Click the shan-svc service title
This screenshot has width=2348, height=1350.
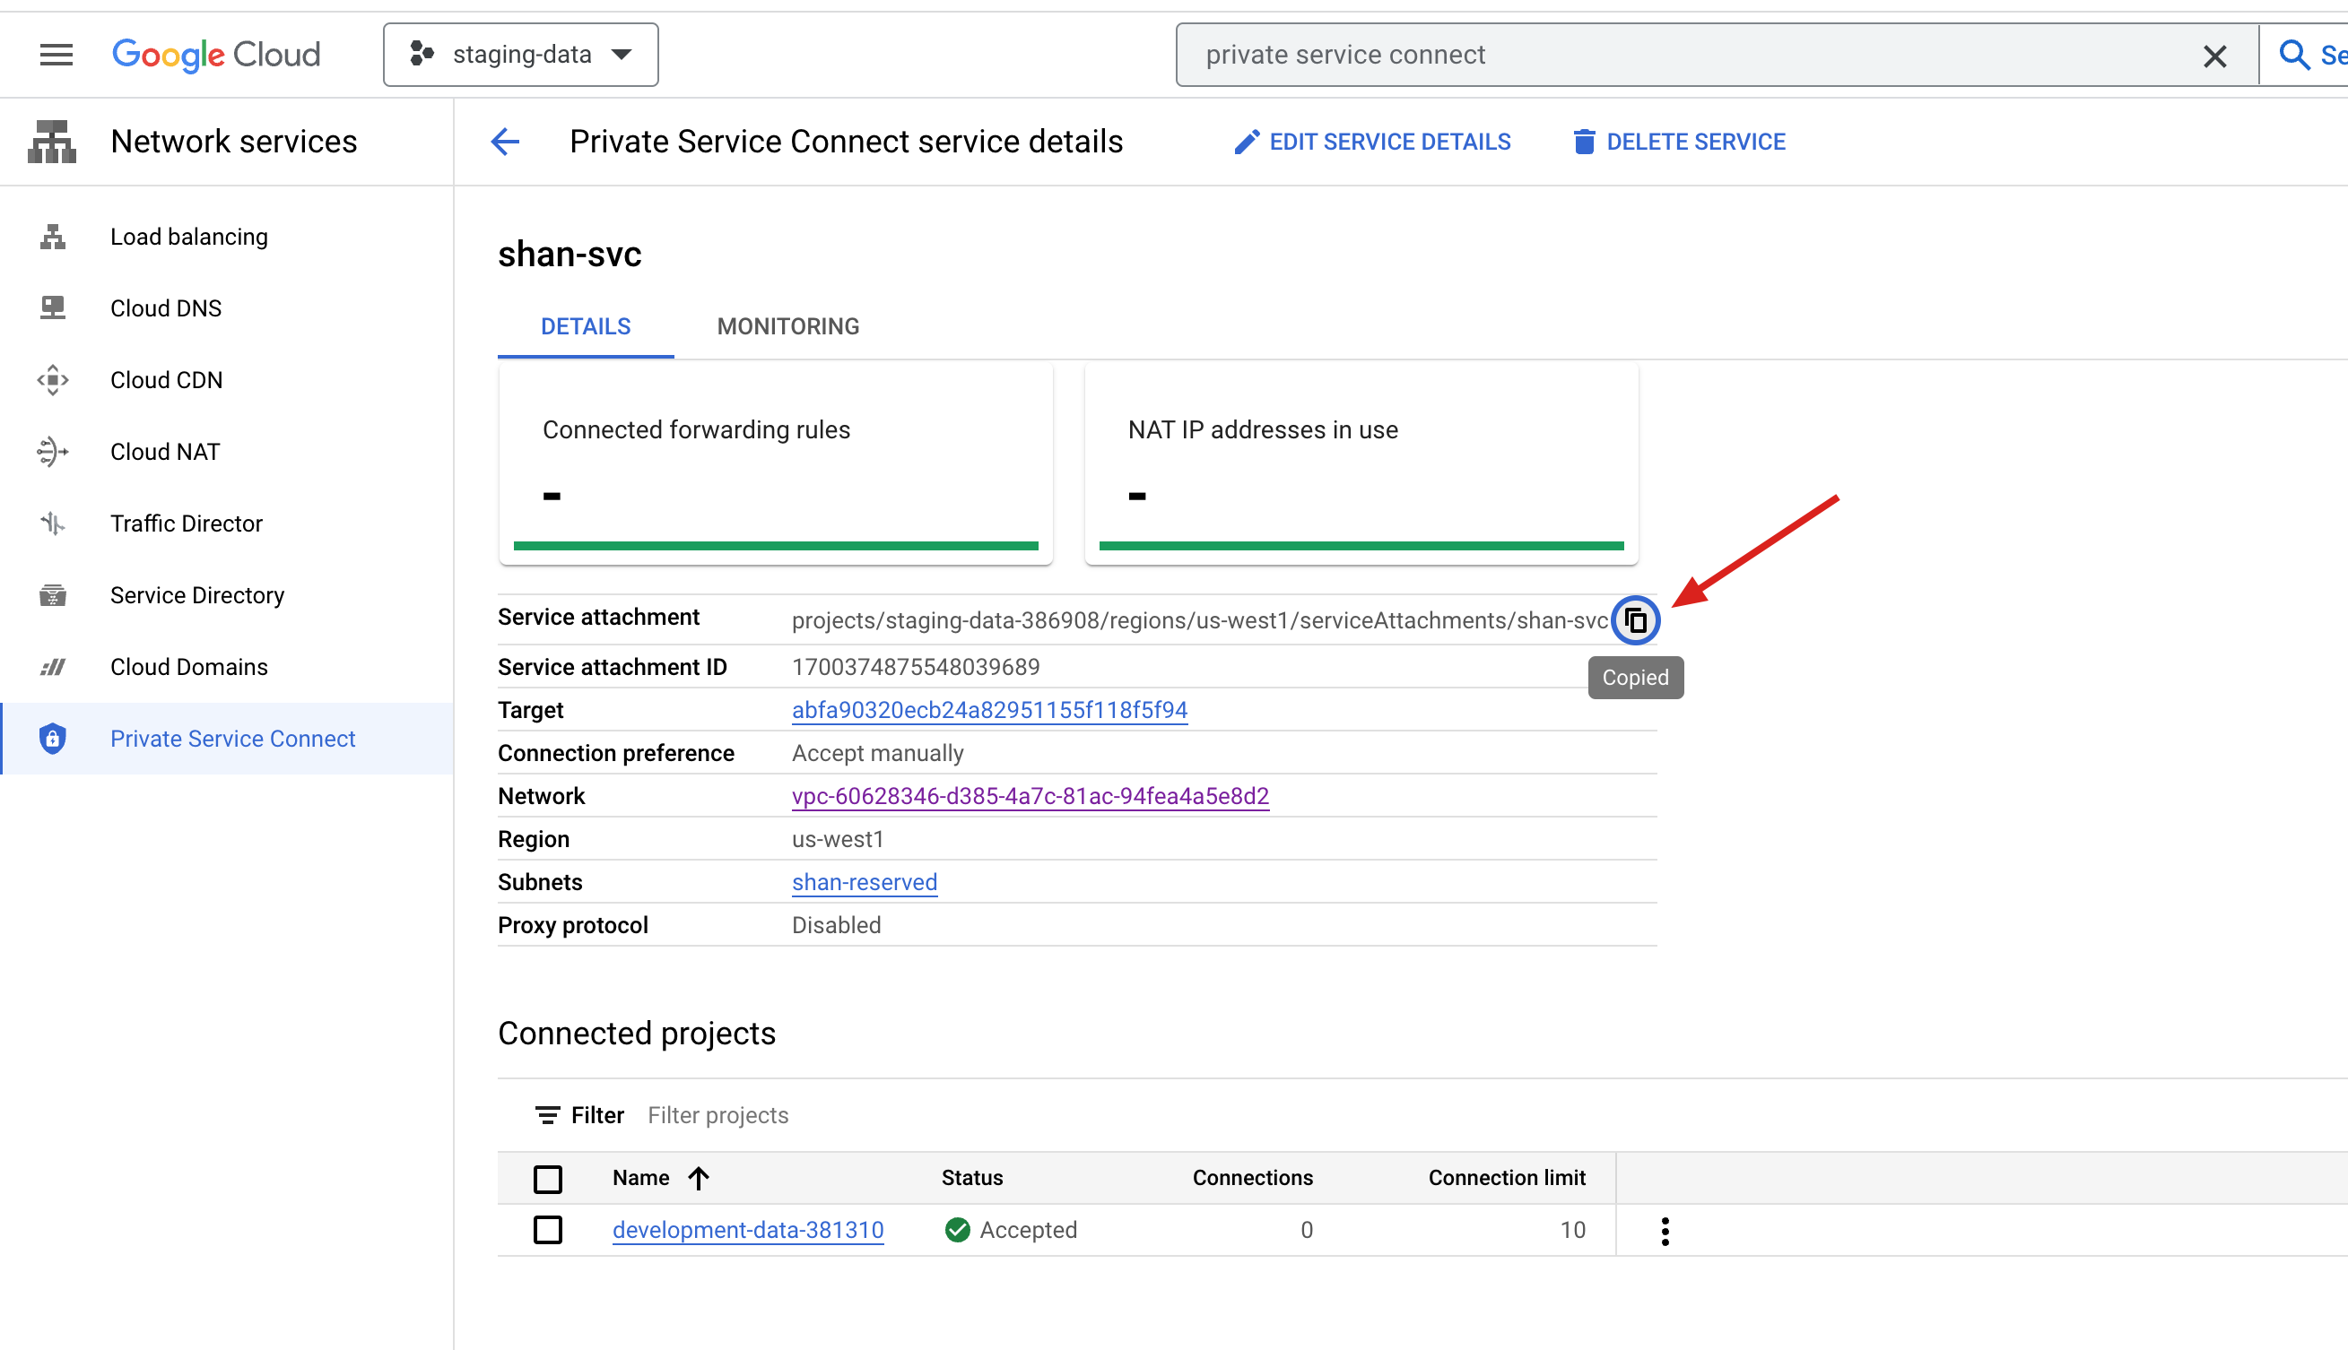(570, 253)
